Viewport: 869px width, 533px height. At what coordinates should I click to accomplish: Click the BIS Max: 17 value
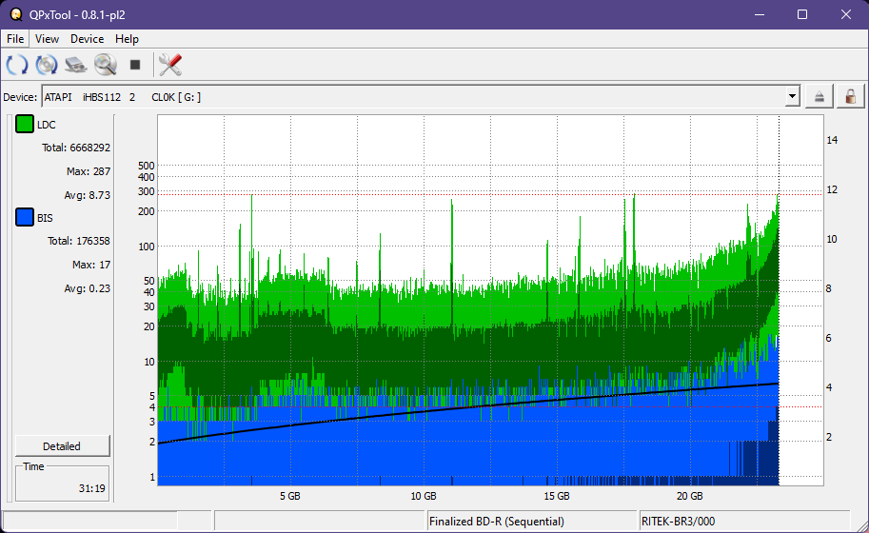tap(90, 265)
